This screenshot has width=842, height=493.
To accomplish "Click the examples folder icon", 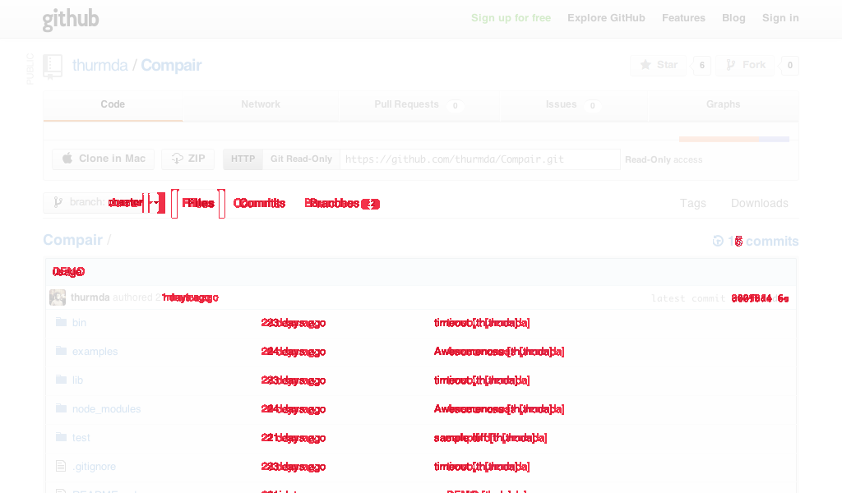I will click(x=61, y=351).
